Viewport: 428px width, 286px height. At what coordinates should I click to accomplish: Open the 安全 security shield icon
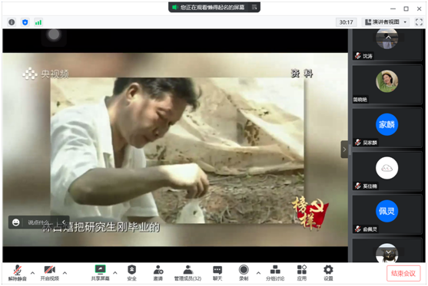click(x=132, y=273)
